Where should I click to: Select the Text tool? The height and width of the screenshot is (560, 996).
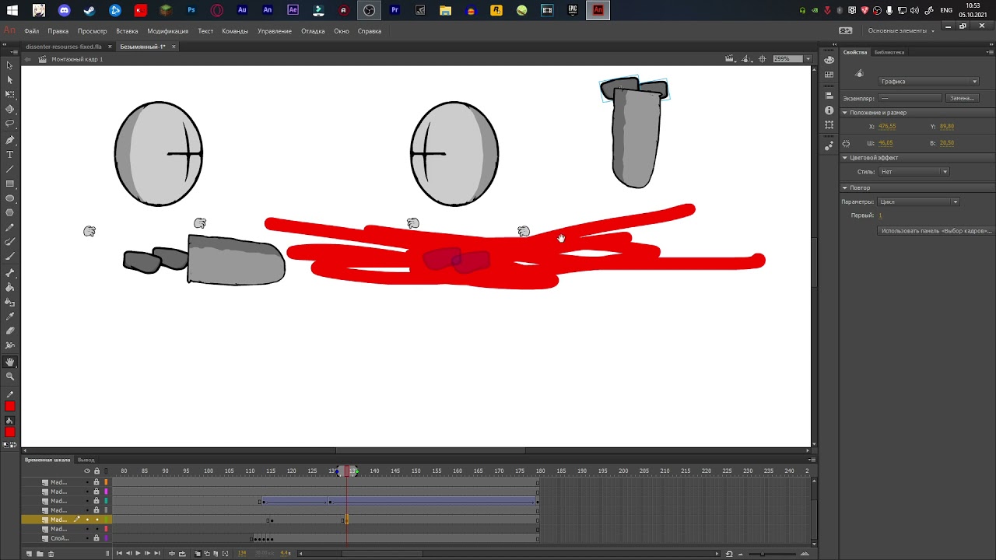10,155
